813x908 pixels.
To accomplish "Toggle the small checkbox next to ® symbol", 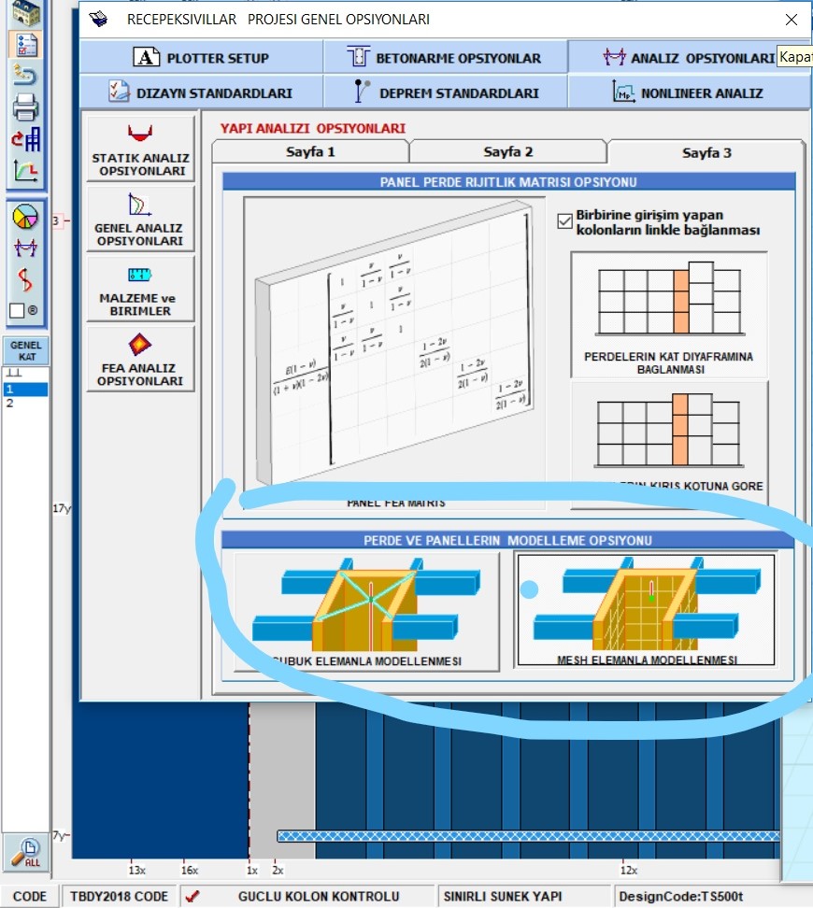I will (x=16, y=310).
